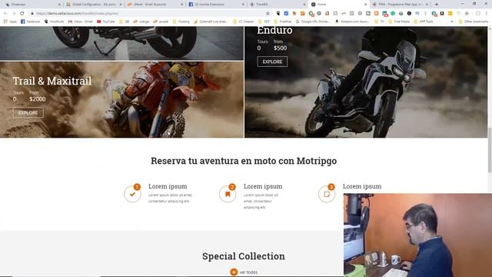Open the YouTube bookmark
The height and width of the screenshot is (277, 492).
coord(106,22)
